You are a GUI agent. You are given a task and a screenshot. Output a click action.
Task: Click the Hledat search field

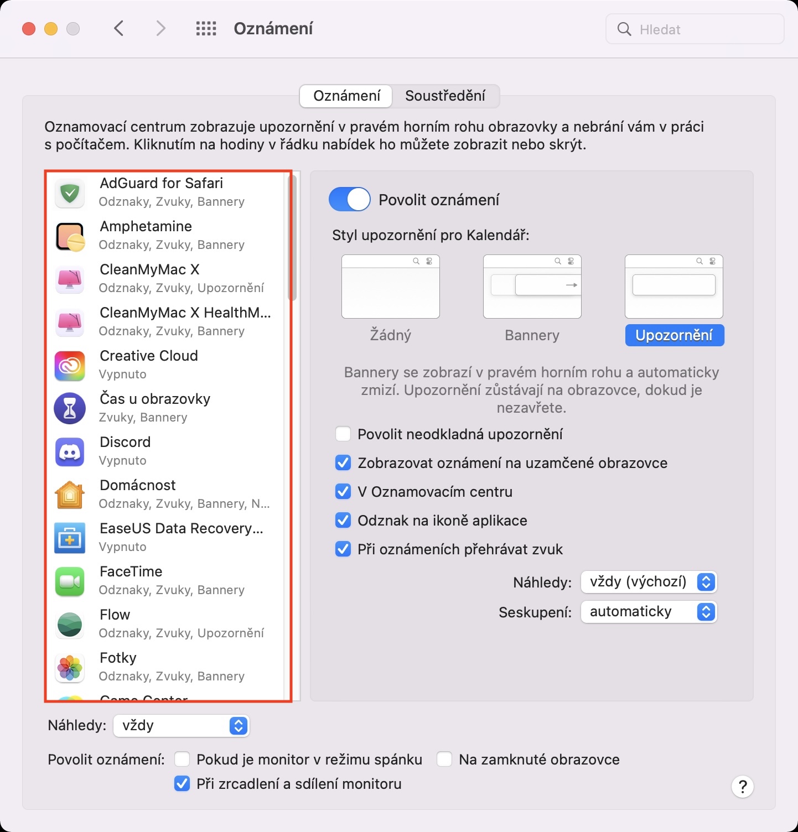point(695,29)
